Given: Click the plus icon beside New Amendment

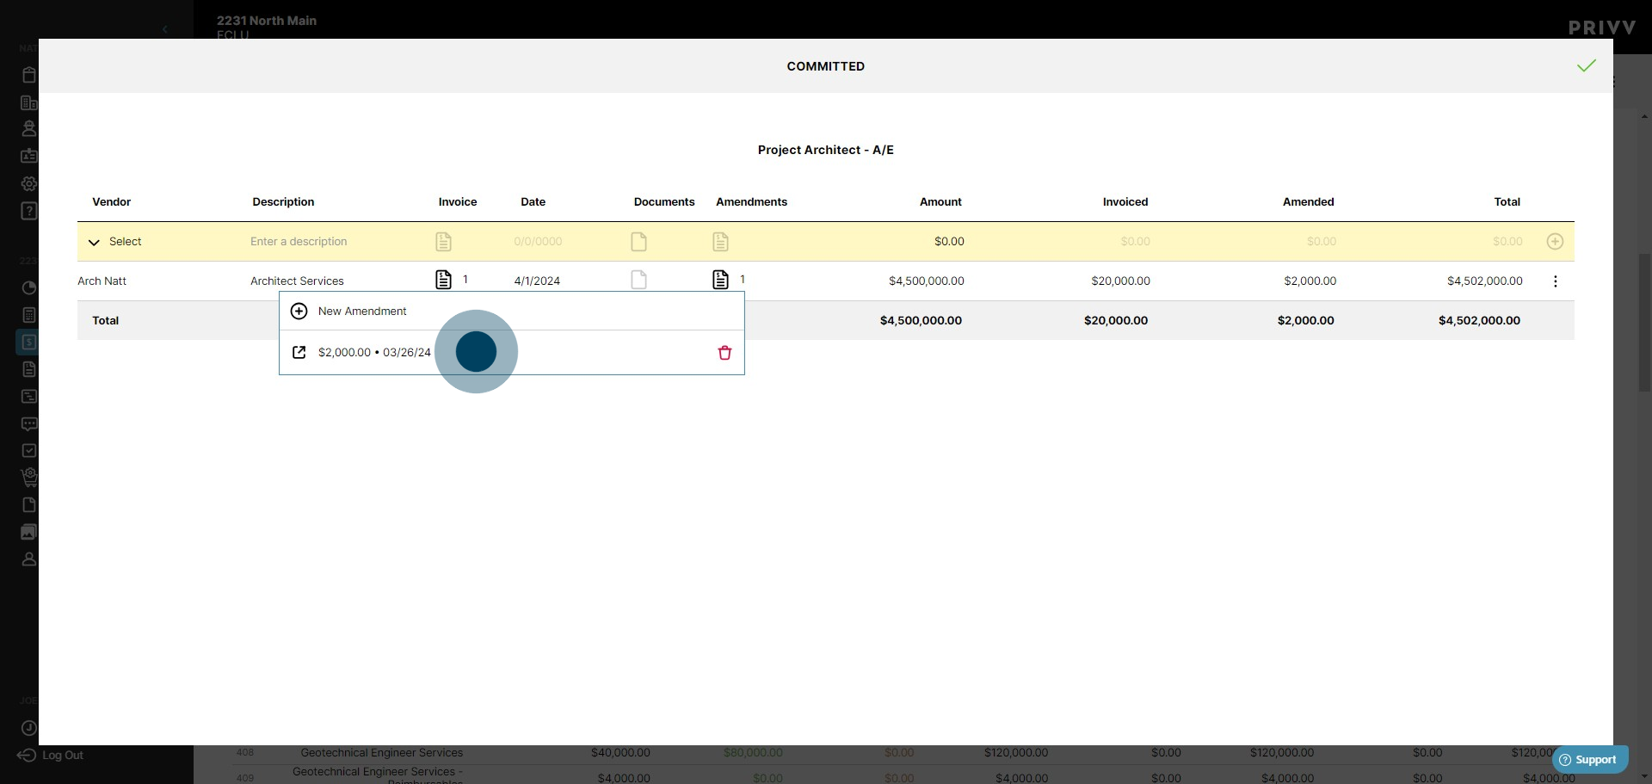Looking at the screenshot, I should [299, 311].
